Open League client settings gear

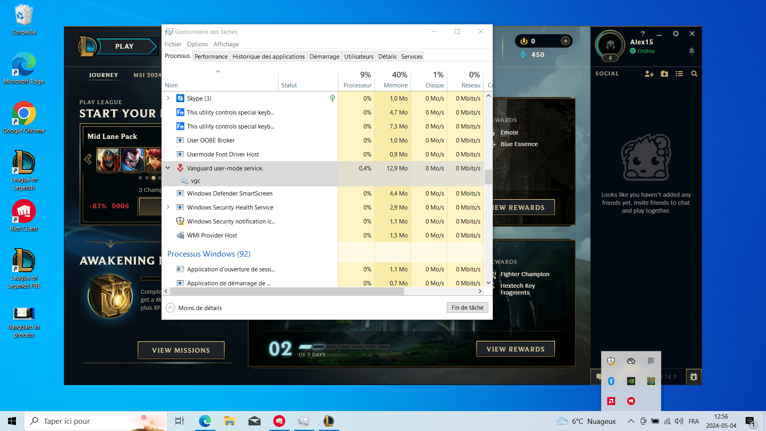point(675,34)
